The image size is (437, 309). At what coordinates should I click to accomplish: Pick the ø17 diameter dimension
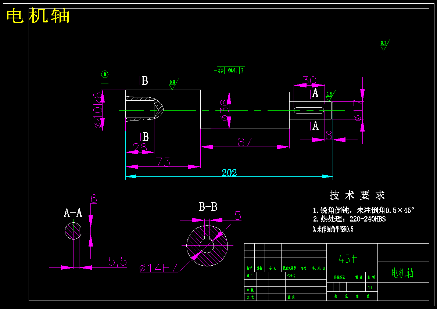point(359,110)
